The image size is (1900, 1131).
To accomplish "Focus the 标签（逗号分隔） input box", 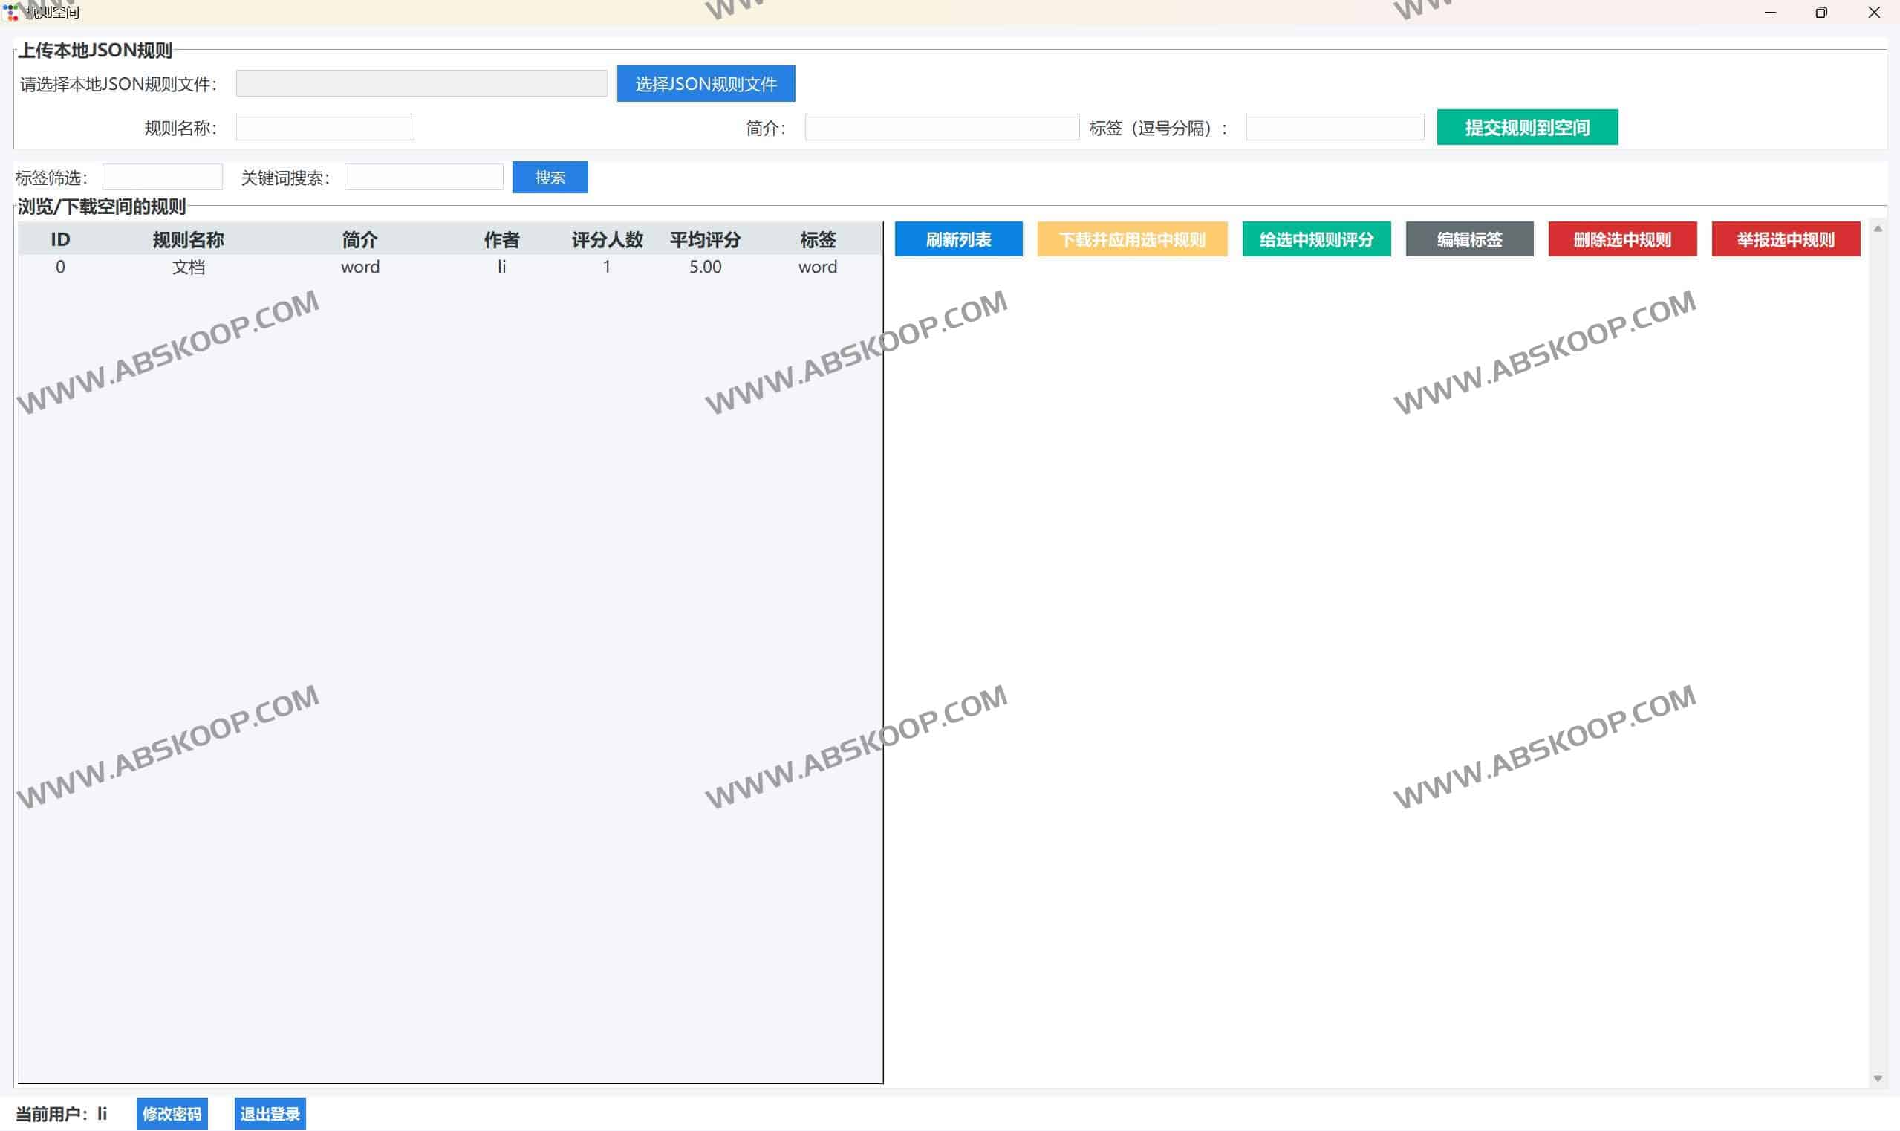I will click(1334, 127).
